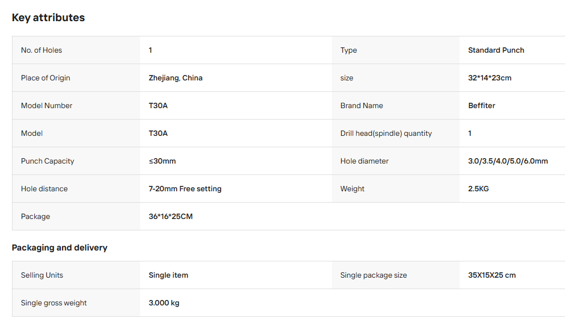Select the 'Key attributes' heading
565x319 pixels.
(x=48, y=18)
